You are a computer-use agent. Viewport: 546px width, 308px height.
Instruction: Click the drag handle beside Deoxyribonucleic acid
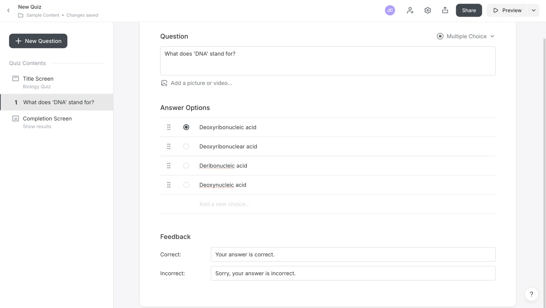[x=169, y=127]
